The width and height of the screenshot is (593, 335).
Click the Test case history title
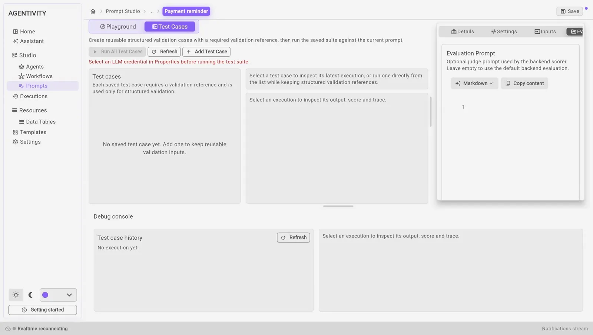tap(120, 238)
